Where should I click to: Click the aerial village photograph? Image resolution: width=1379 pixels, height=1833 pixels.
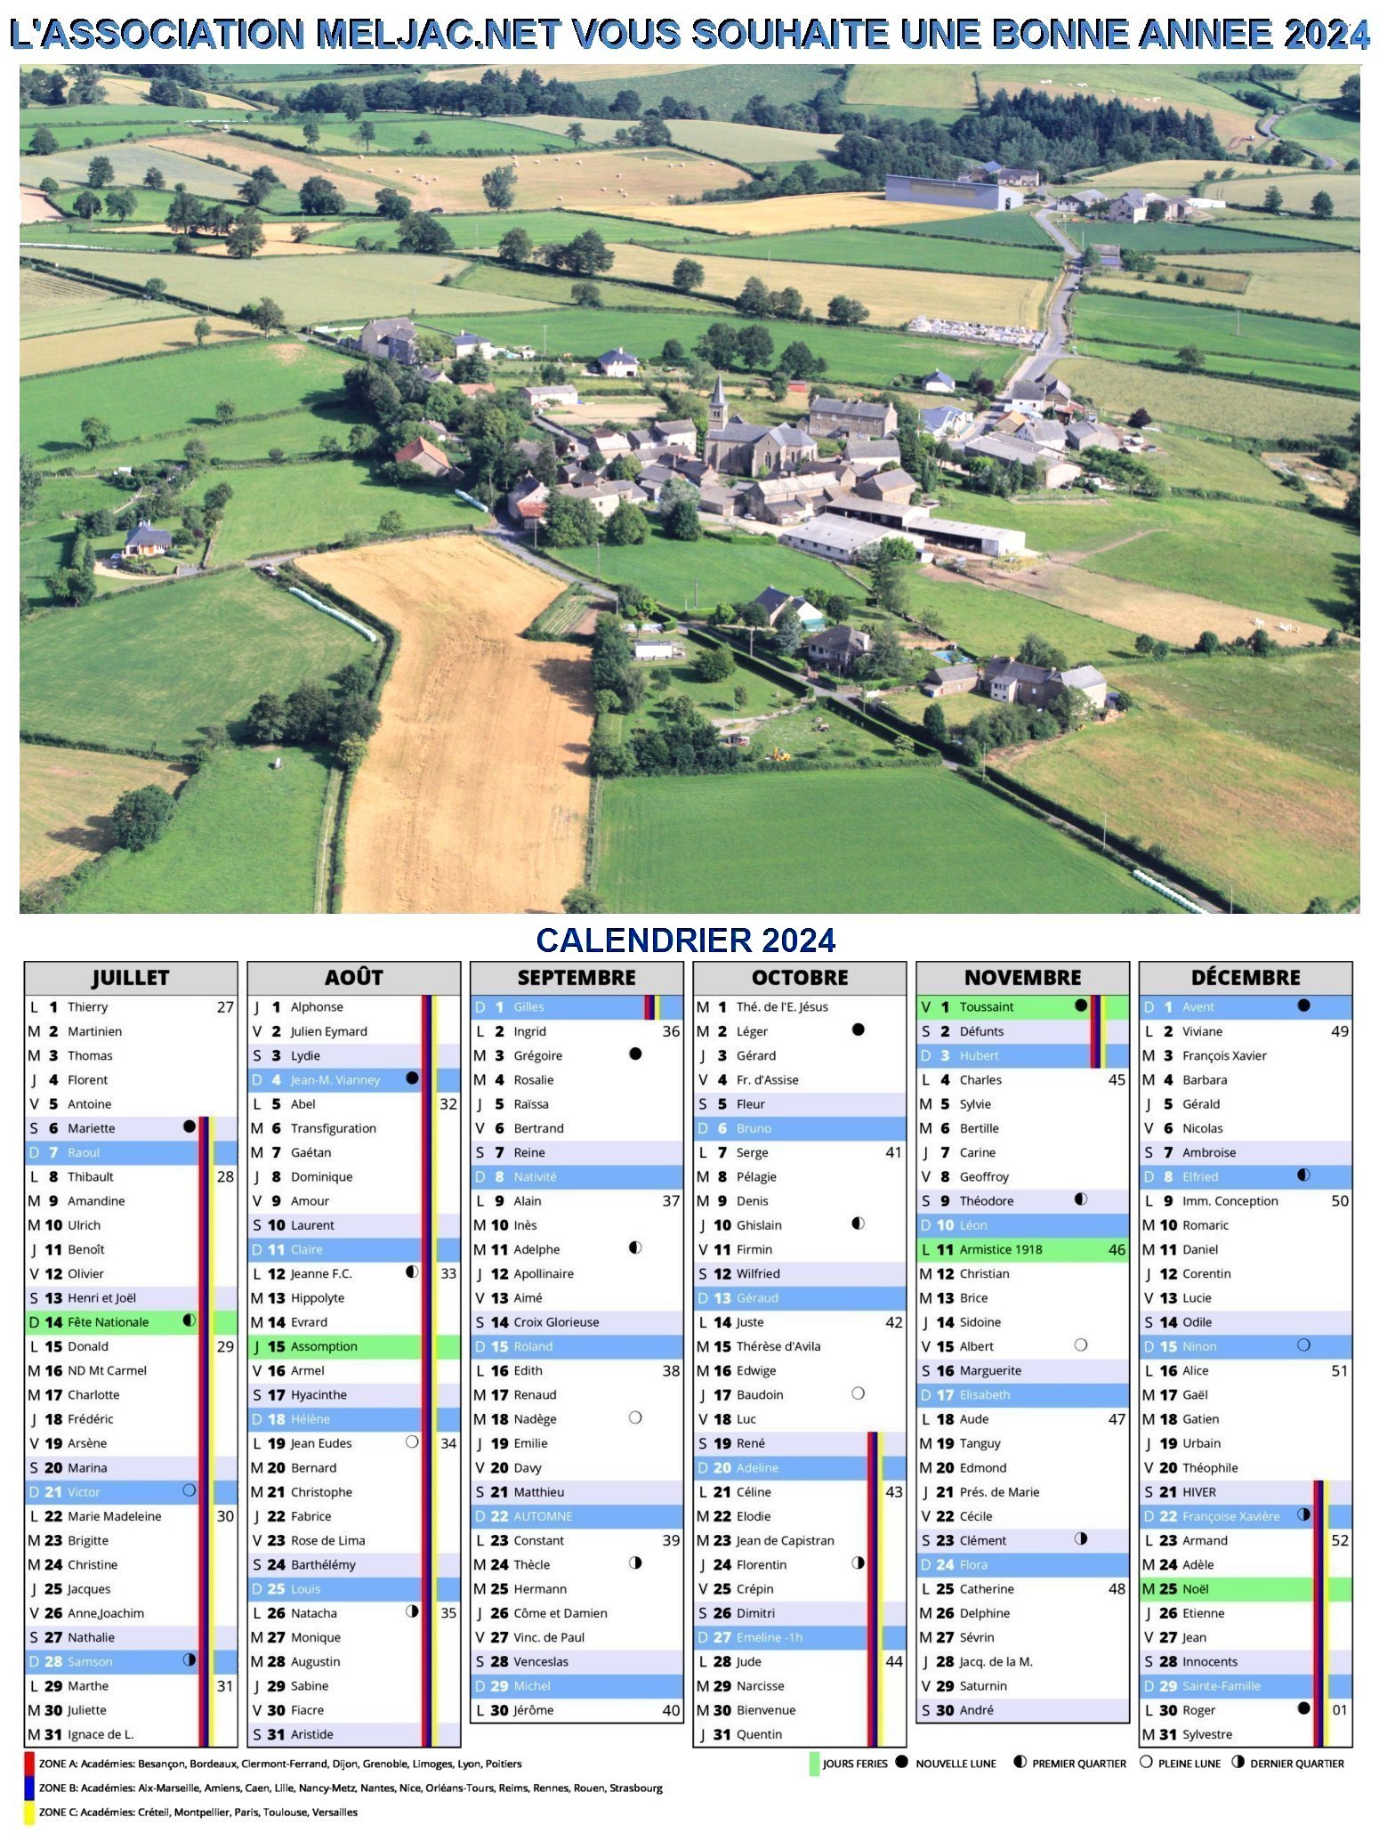coord(689,489)
